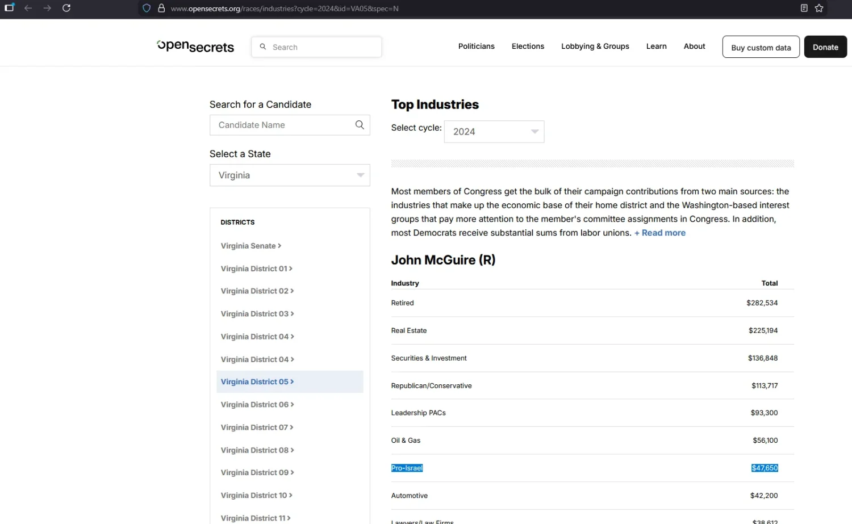Open the Virginia Senate race
Screen dimensions: 852x524
pos(251,246)
